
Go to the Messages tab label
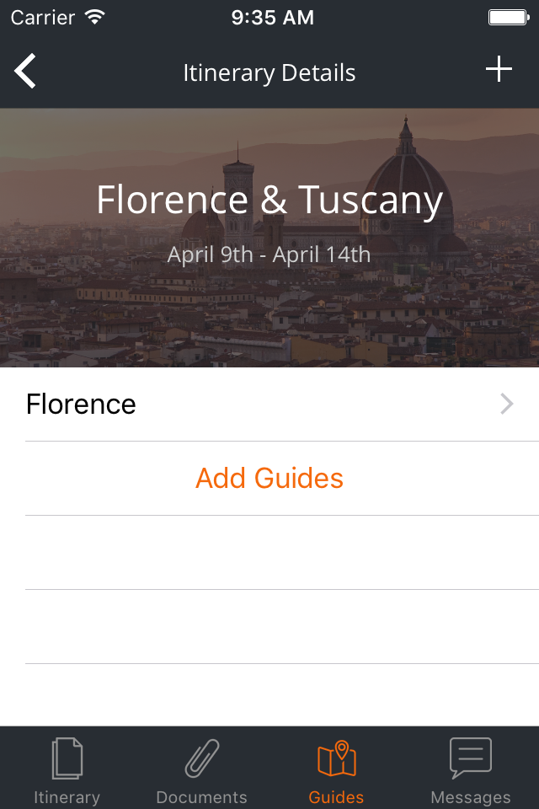(x=470, y=796)
